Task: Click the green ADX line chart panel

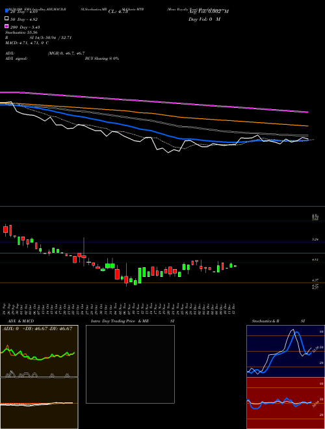Action: (x=39, y=351)
